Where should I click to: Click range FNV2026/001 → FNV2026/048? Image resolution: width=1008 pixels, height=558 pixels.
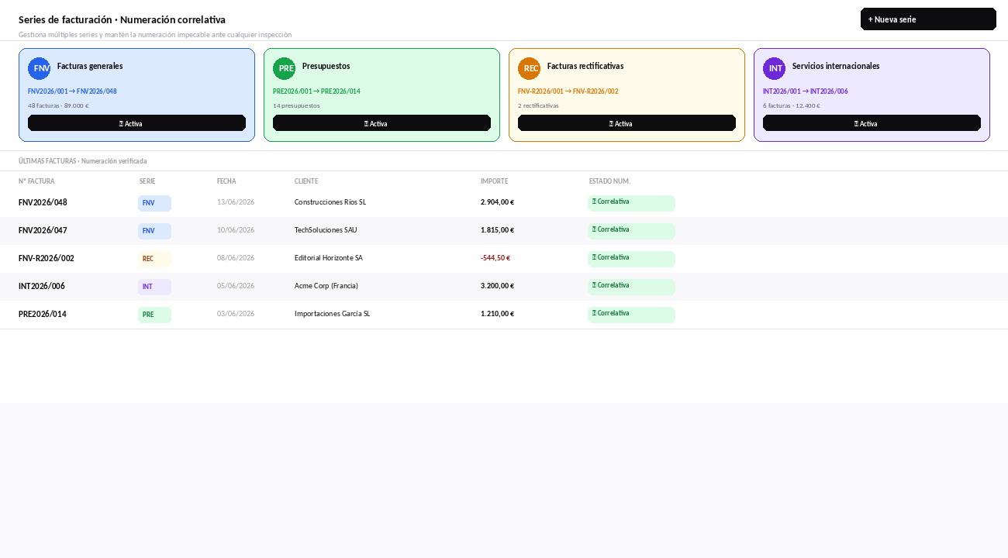tap(72, 91)
